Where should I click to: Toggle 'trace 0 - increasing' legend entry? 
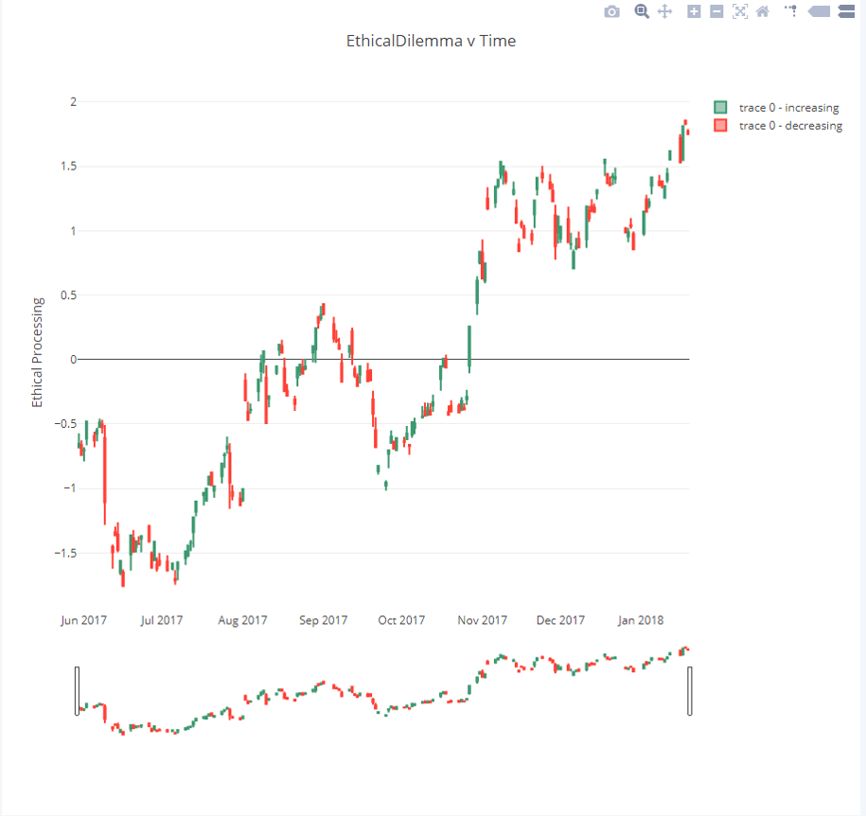click(776, 108)
